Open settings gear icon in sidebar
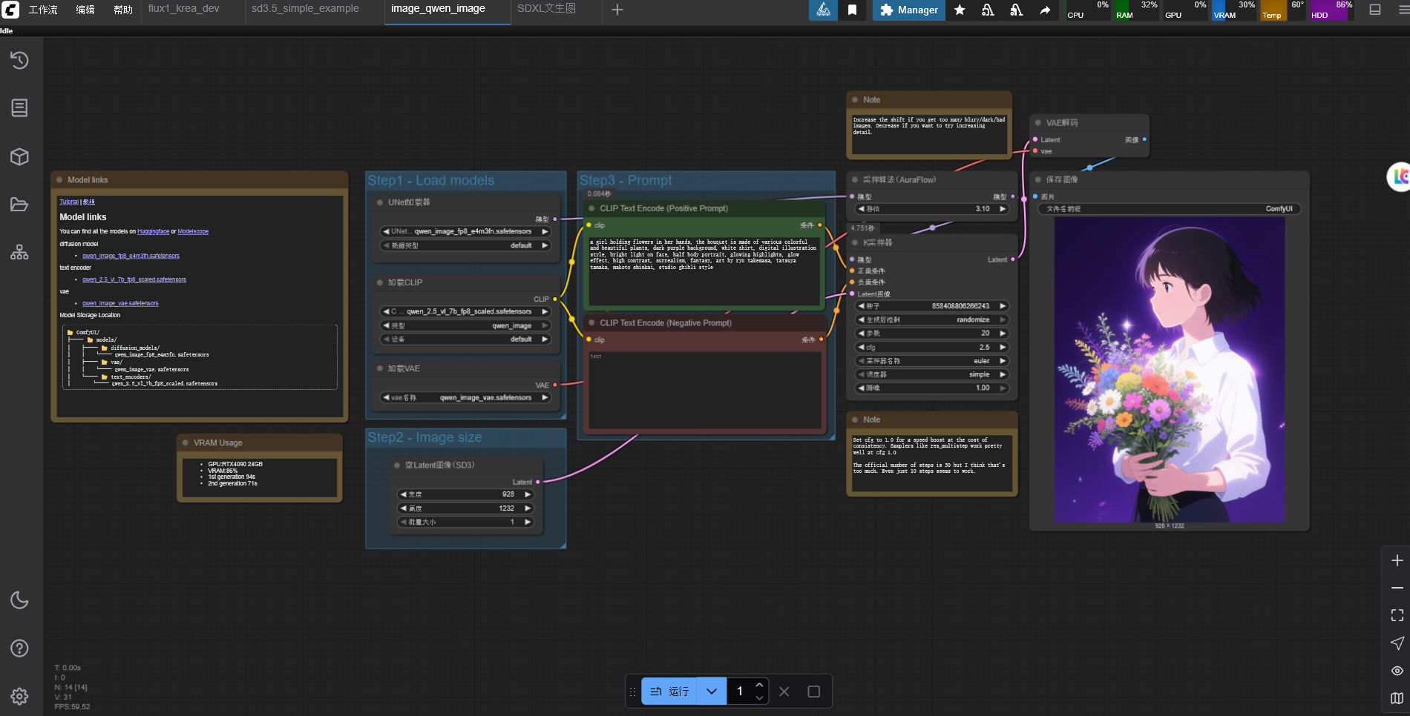This screenshot has height=716, width=1410. (19, 696)
